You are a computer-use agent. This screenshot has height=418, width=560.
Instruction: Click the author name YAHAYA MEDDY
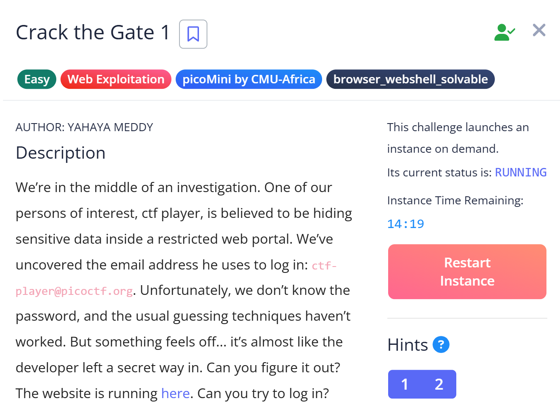click(110, 127)
